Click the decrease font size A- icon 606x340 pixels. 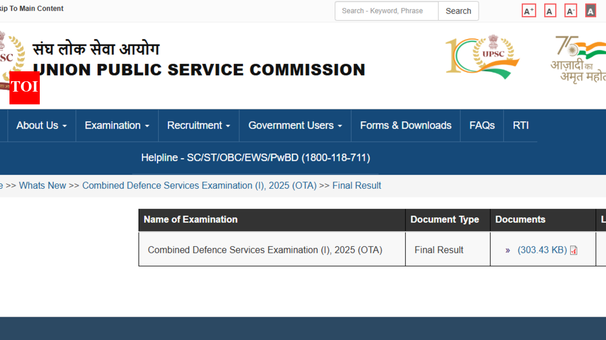570,11
